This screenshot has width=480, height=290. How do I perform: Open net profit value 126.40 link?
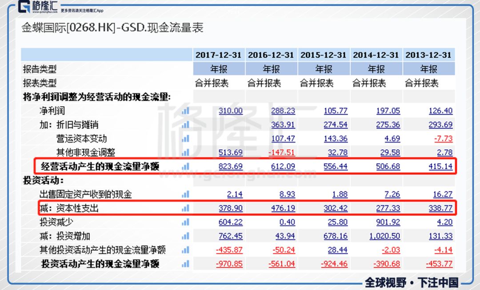(441, 111)
